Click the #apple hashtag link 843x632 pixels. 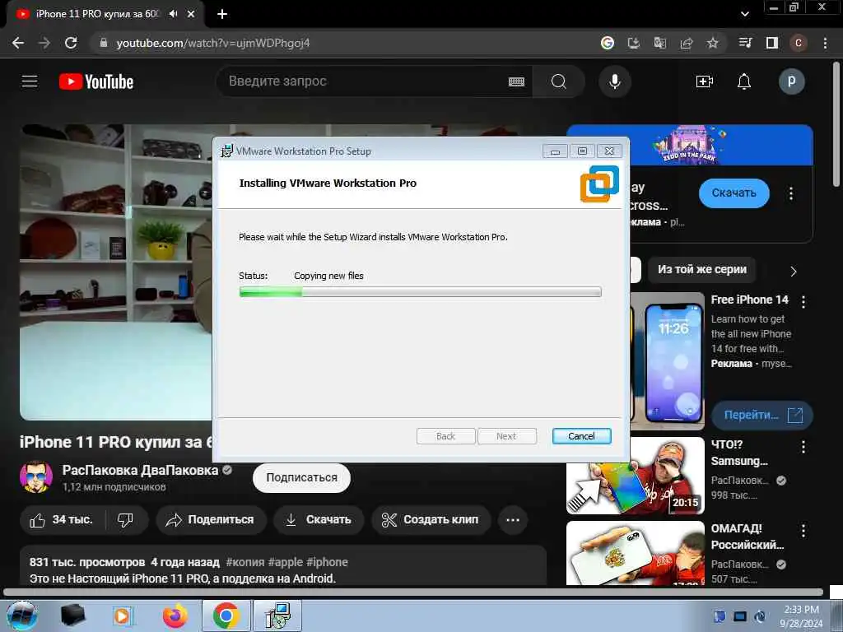tap(286, 562)
